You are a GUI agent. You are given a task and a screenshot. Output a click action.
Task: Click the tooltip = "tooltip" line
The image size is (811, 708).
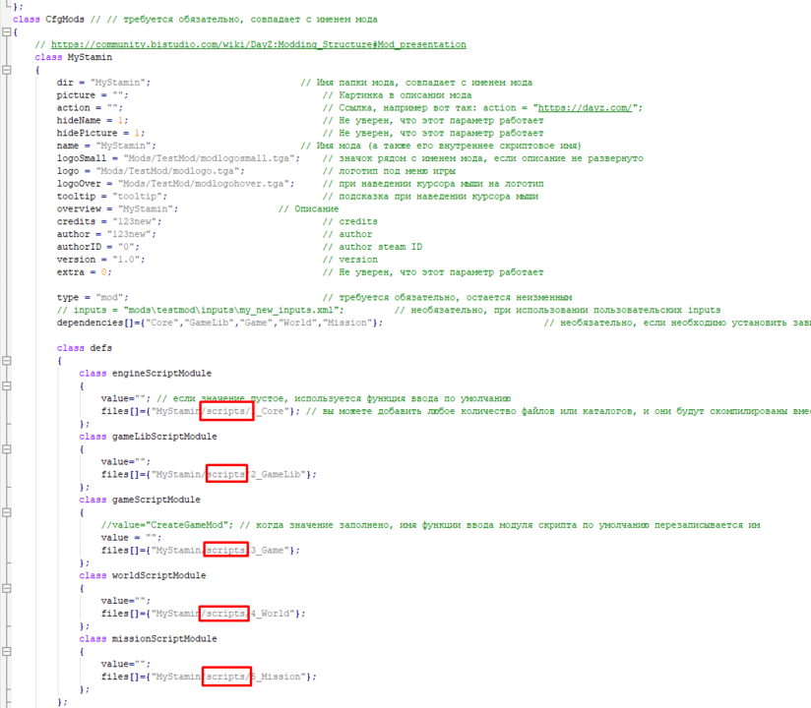[112, 197]
